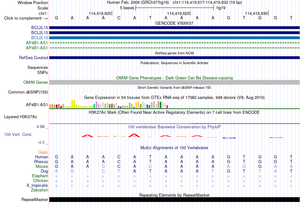The height and width of the screenshot is (207, 300).
Task: Open '100 vertebrates Basewise Conservation by PhyloP' title
Action: pos(174,127)
